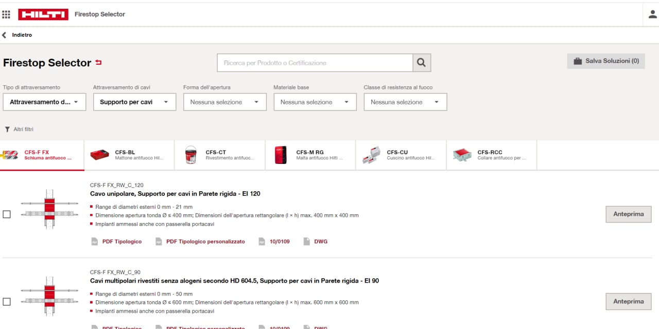The image size is (659, 329).
Task: Expand the Tipo di attraversamento dropdown
Action: (x=44, y=102)
